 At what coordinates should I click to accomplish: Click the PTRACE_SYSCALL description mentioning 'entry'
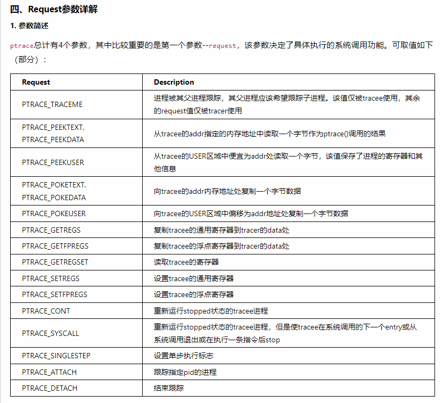coord(285,333)
